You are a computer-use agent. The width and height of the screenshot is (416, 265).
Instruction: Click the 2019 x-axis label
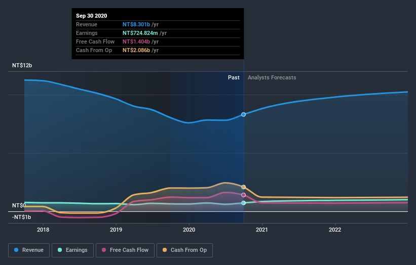point(116,230)
